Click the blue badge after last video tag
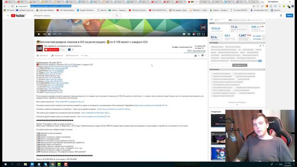 coord(260,61)
